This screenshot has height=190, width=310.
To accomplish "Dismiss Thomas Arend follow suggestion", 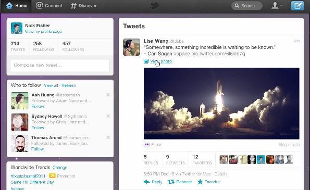I will 108,137.
